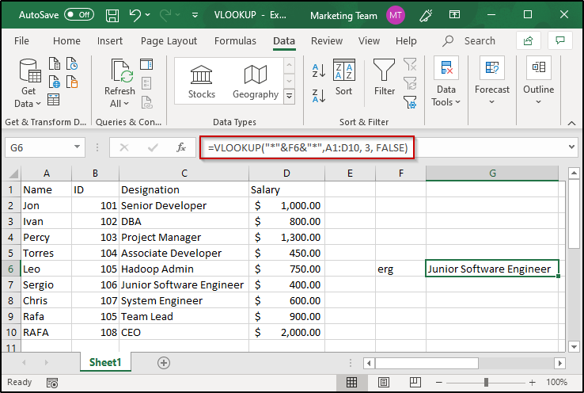Open the Name Box dropdown arrow
The width and height of the screenshot is (584, 393).
(77, 147)
